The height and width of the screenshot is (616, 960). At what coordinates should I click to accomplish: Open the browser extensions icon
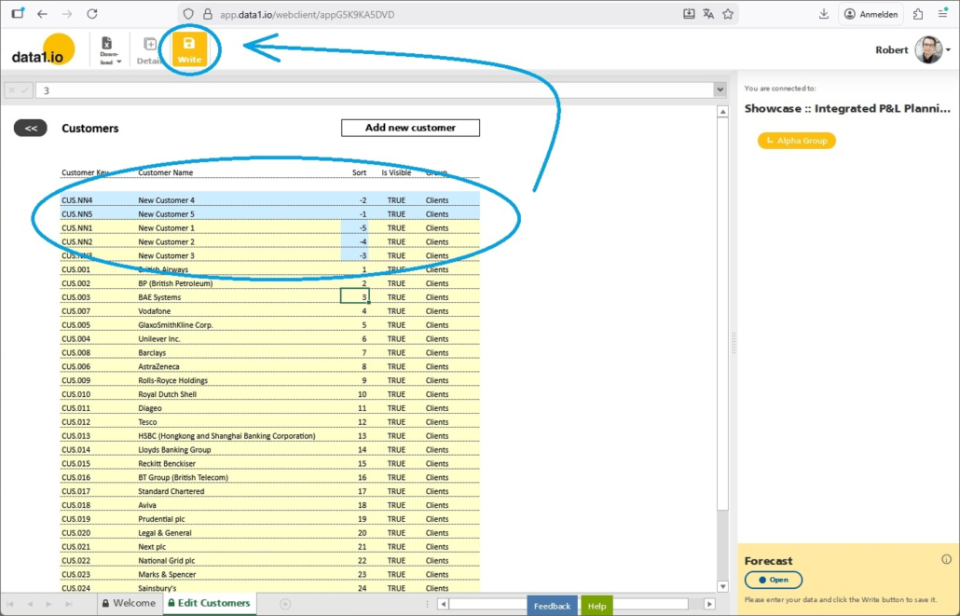coord(918,14)
